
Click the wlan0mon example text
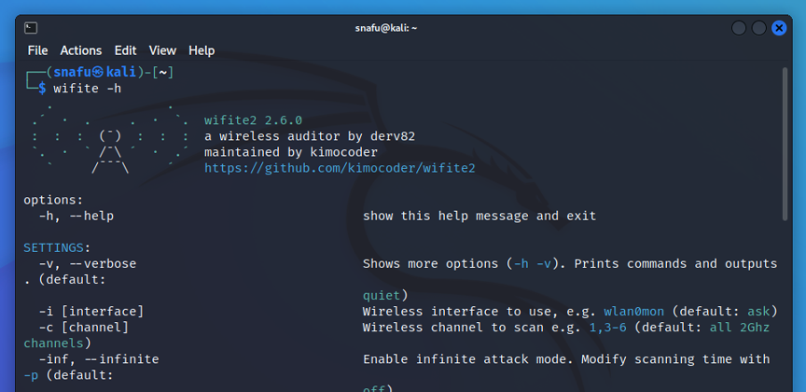pyautogui.click(x=633, y=311)
